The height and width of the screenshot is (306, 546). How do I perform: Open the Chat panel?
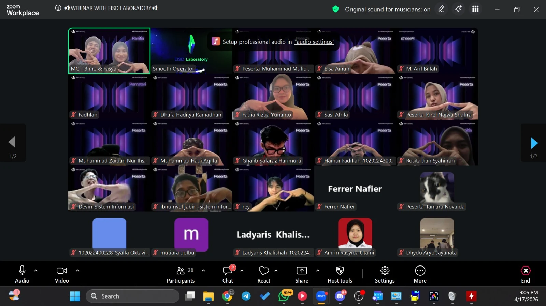click(228, 274)
